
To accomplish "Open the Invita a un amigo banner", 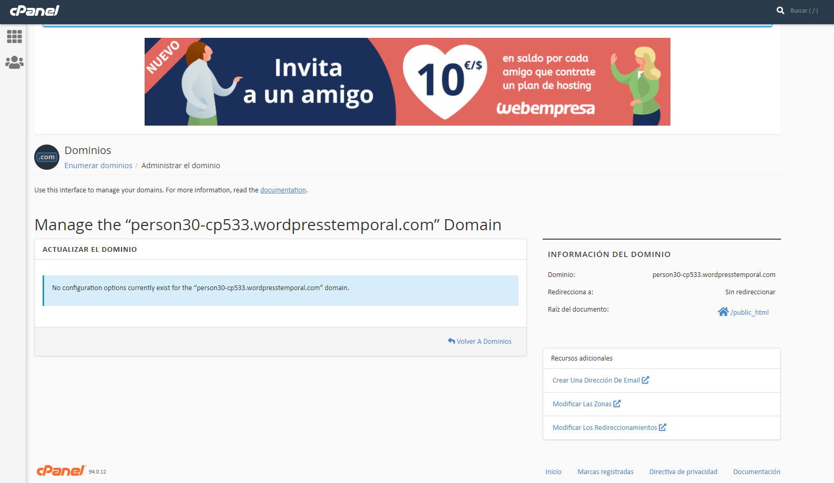I will [407, 81].
